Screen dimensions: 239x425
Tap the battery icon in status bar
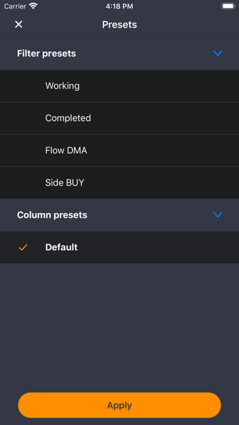tap(229, 6)
